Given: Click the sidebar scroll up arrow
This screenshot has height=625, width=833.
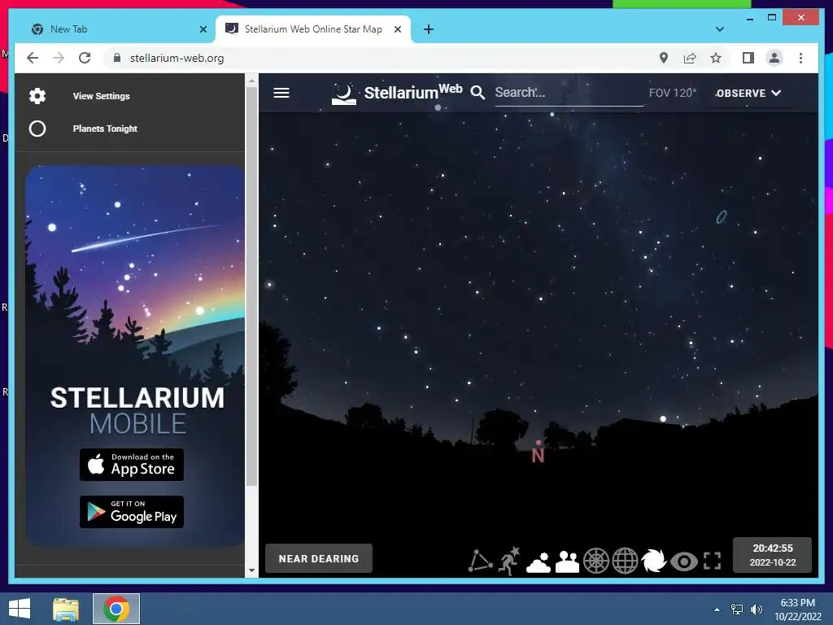Looking at the screenshot, I should (251, 81).
